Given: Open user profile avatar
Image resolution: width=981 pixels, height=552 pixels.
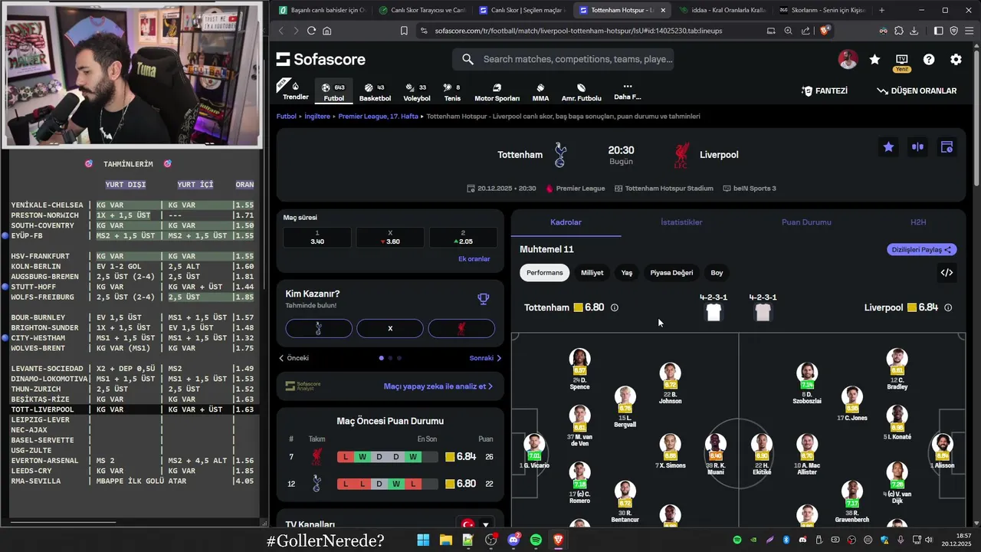Looking at the screenshot, I should click(848, 60).
